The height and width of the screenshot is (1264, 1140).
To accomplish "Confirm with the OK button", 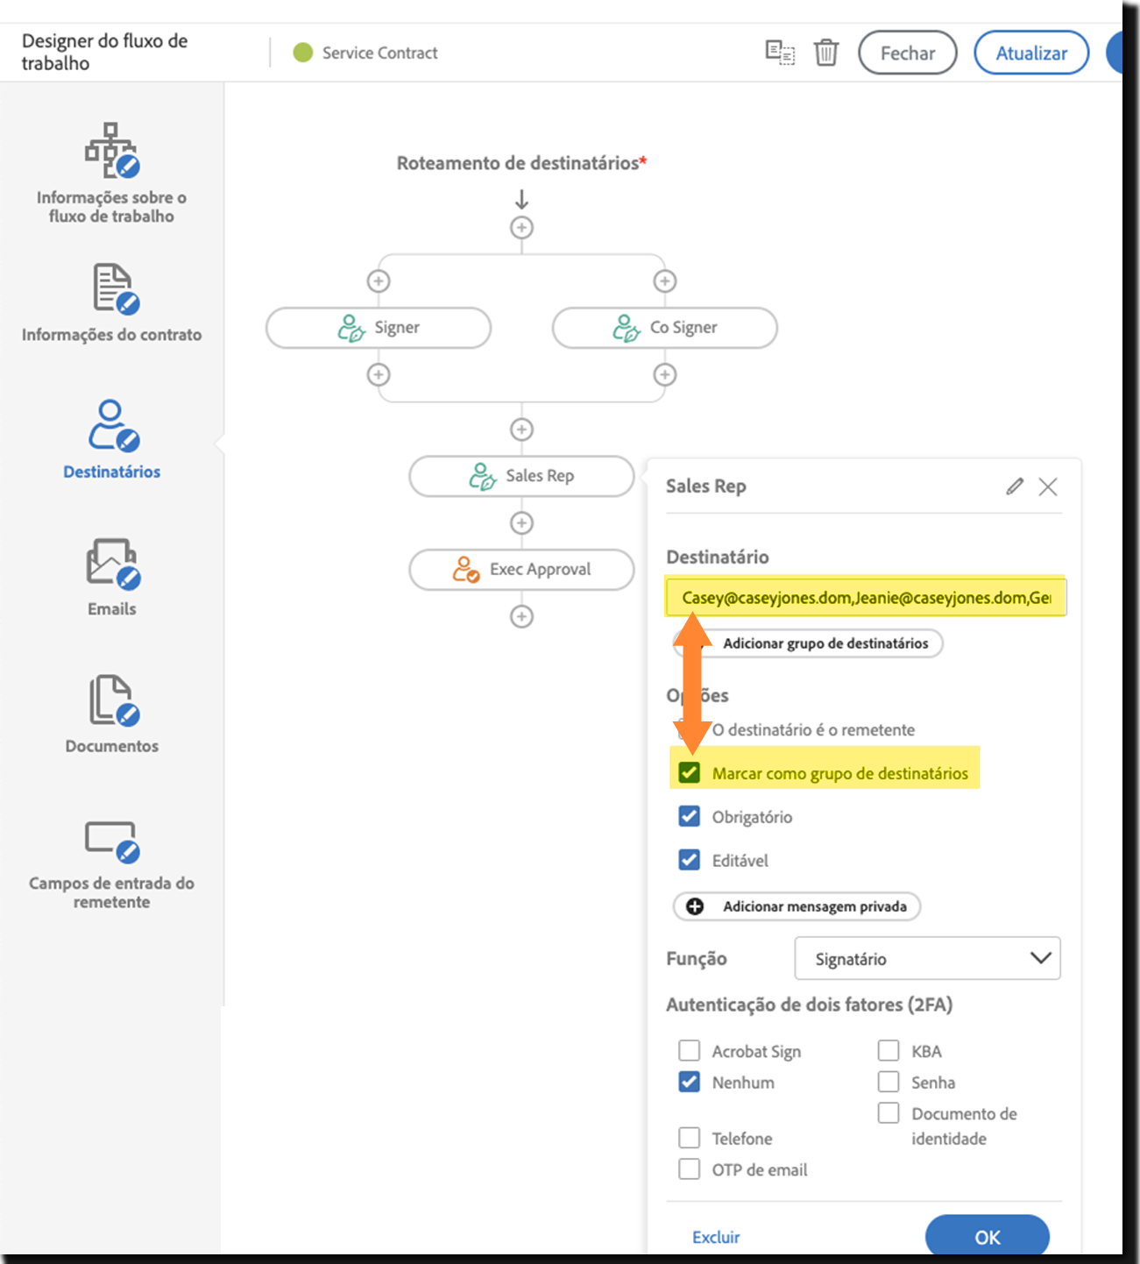I will point(988,1236).
